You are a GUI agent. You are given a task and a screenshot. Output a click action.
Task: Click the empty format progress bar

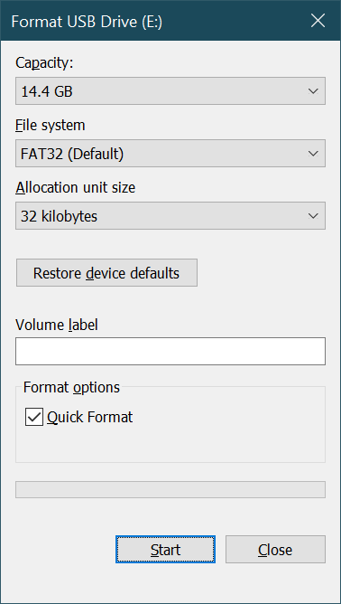point(170,489)
